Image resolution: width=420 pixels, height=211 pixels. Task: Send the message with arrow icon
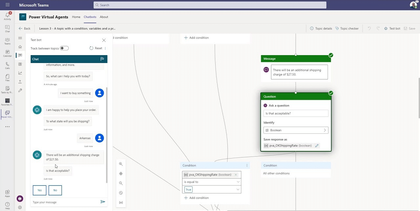(103, 202)
